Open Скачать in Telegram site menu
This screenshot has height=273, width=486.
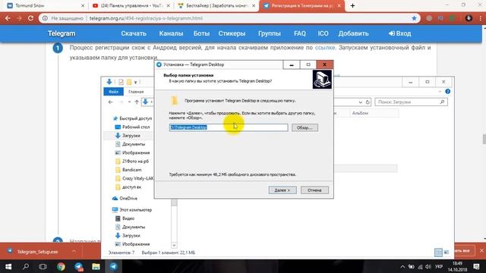click(x=134, y=33)
